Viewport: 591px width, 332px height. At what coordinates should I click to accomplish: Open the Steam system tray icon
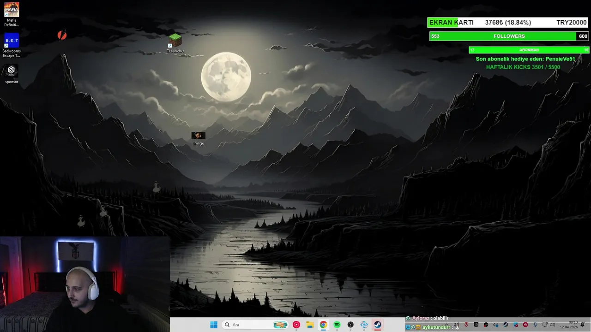pyautogui.click(x=506, y=325)
